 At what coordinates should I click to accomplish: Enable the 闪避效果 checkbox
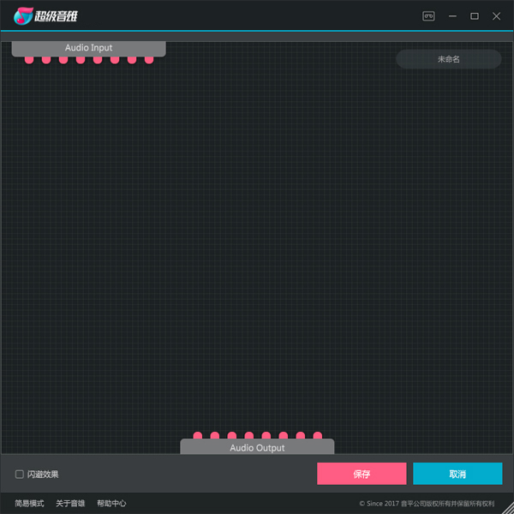(20, 475)
